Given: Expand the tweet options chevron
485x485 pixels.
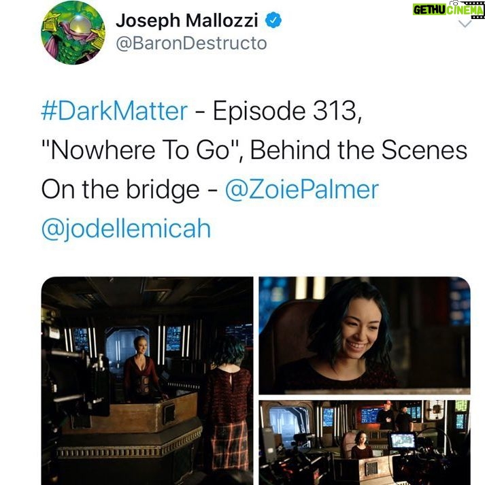Looking at the screenshot, I should click(465, 24).
